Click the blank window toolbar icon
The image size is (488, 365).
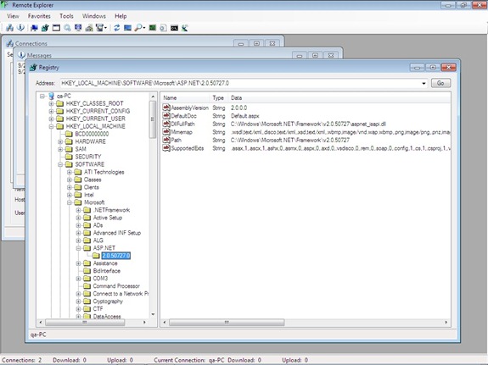point(56,28)
